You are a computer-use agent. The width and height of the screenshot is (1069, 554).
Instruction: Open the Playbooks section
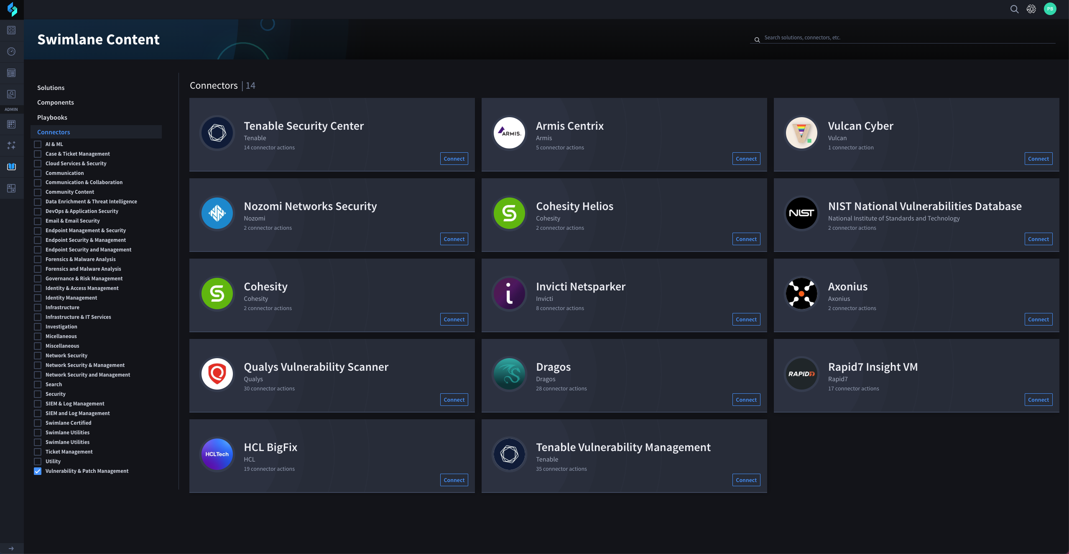click(52, 118)
